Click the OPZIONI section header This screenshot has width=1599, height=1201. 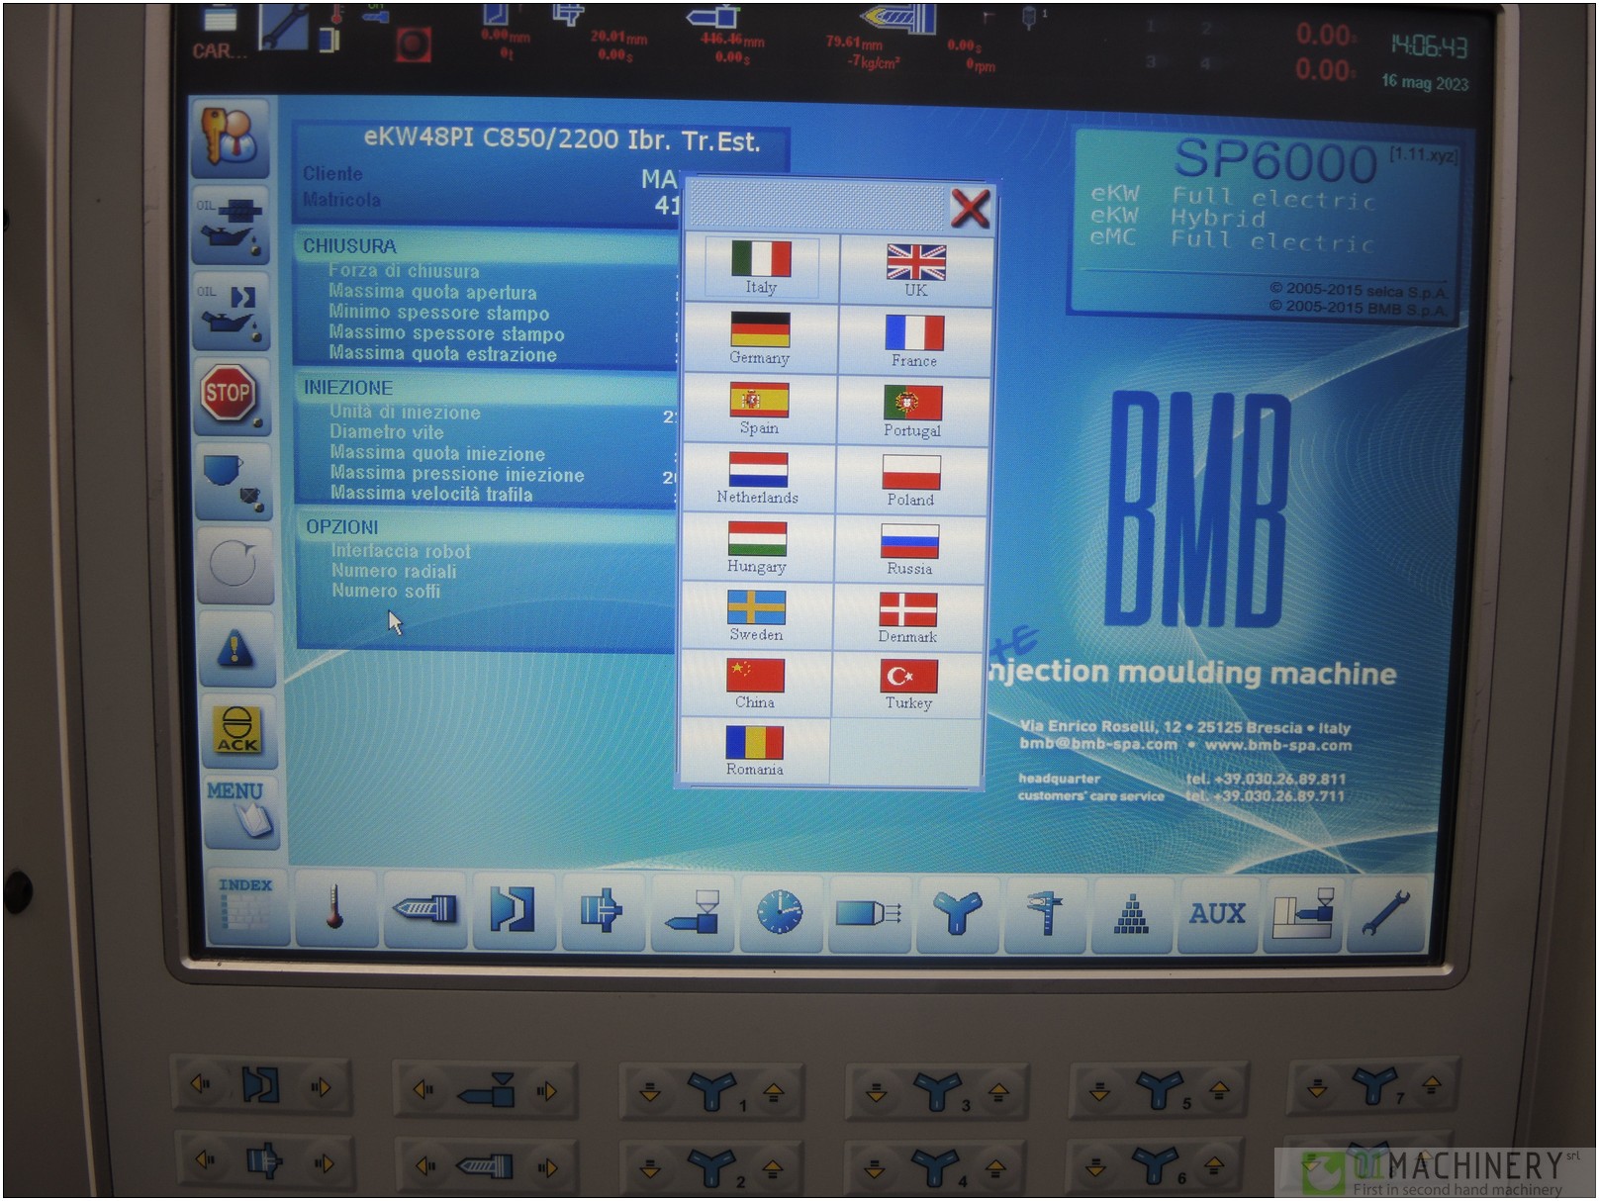coord(342,527)
